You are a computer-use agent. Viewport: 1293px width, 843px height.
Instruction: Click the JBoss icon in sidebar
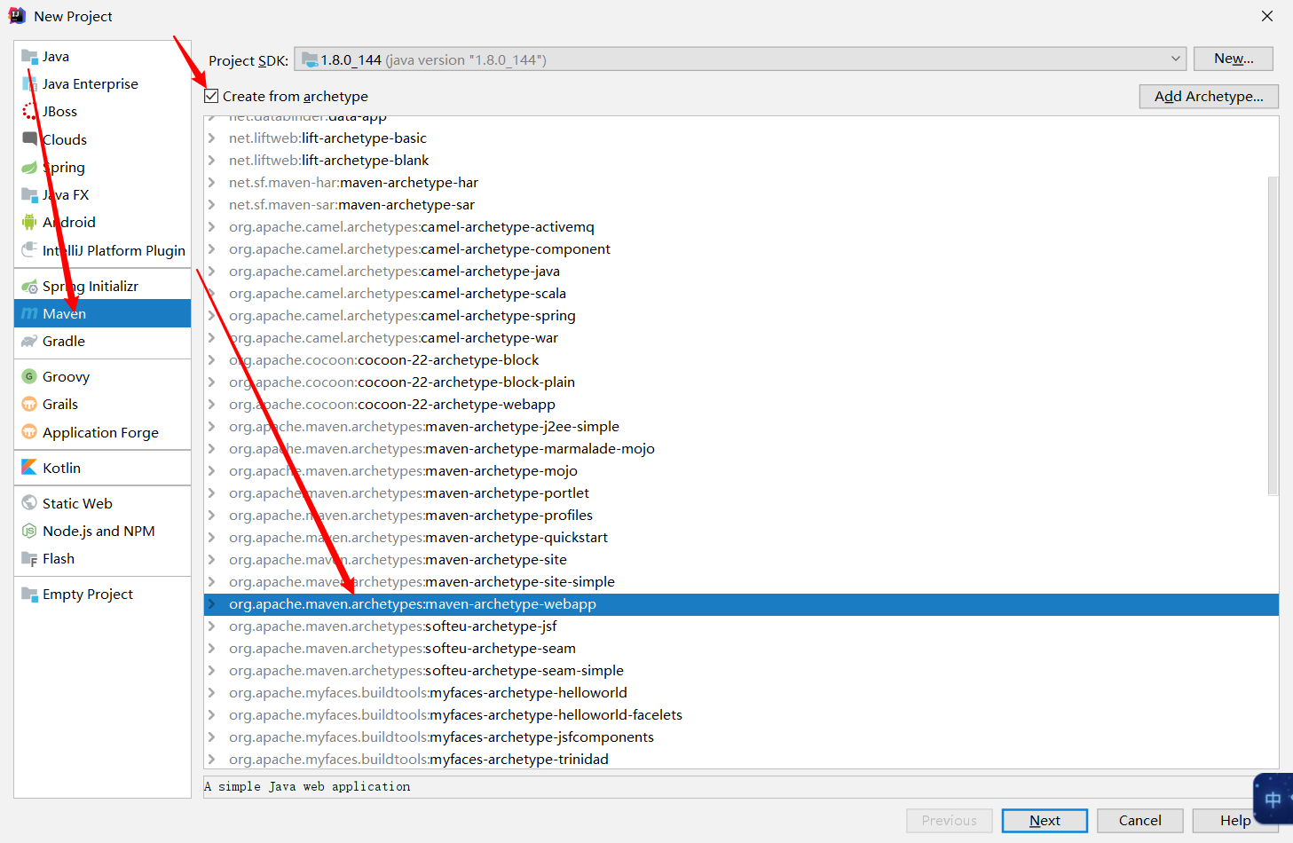coord(29,112)
